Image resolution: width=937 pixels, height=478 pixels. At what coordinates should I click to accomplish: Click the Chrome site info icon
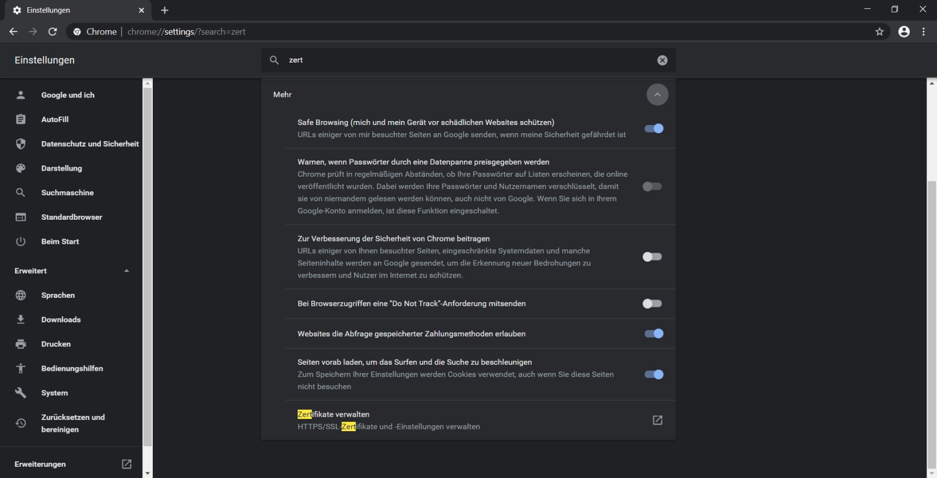[77, 32]
